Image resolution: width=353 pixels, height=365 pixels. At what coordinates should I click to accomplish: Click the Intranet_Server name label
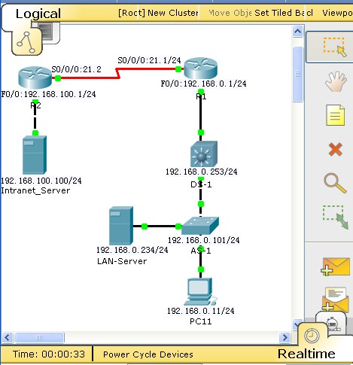click(x=35, y=190)
